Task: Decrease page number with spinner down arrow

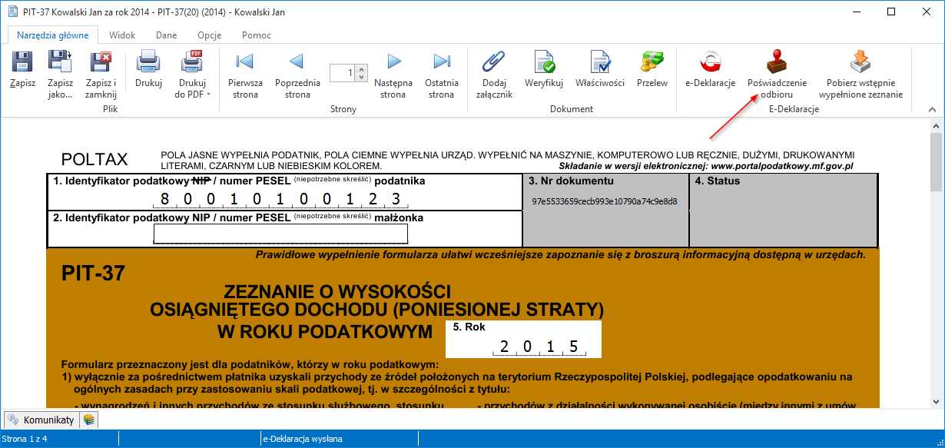Action: (x=361, y=78)
